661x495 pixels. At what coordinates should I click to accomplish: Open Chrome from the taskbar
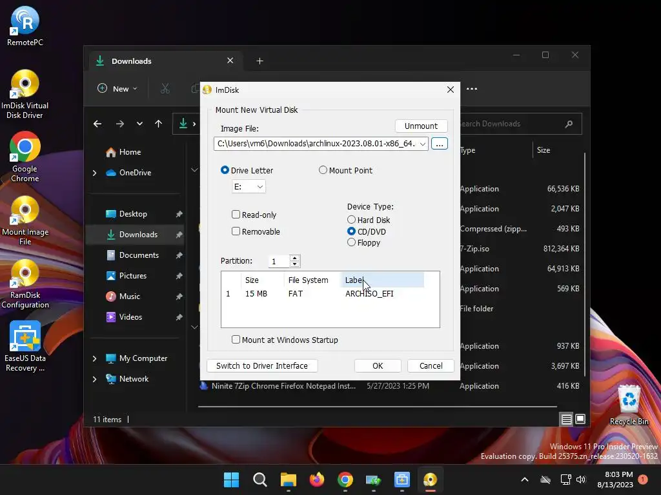(345, 480)
